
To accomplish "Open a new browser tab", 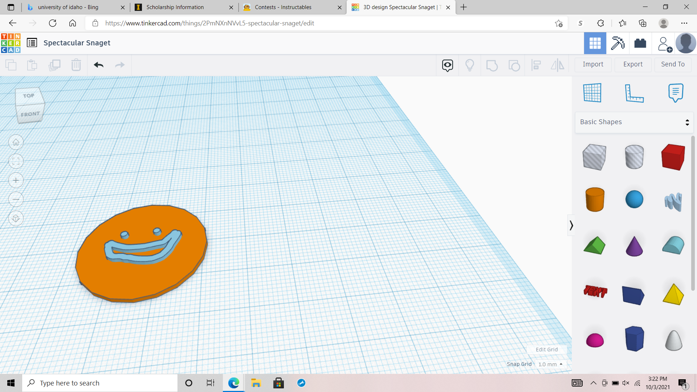I will [x=464, y=7].
